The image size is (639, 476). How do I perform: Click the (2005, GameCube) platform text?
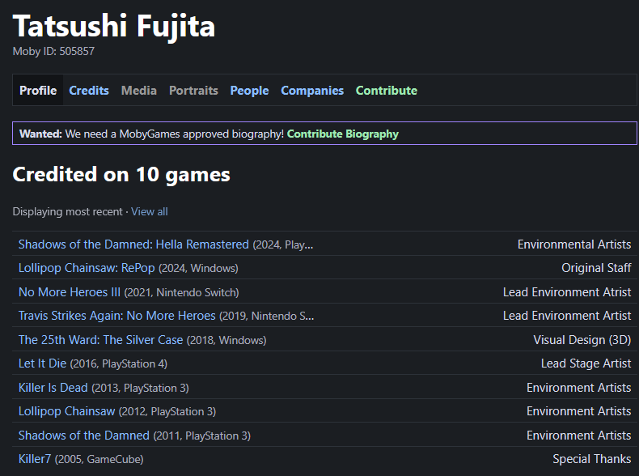(x=99, y=459)
